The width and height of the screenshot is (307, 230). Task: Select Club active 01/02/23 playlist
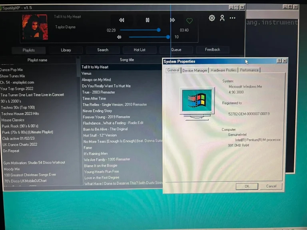click(18, 139)
